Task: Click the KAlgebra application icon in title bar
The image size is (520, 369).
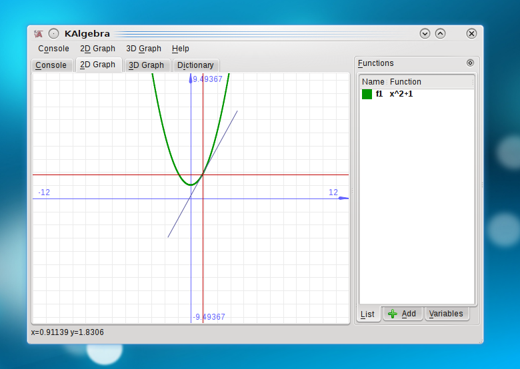Action: click(39, 34)
